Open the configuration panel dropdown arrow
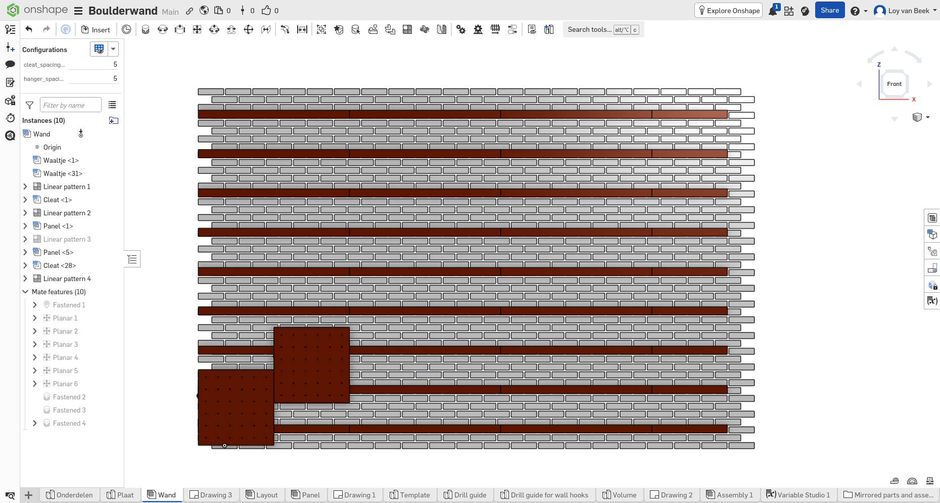The image size is (940, 503). (x=113, y=49)
